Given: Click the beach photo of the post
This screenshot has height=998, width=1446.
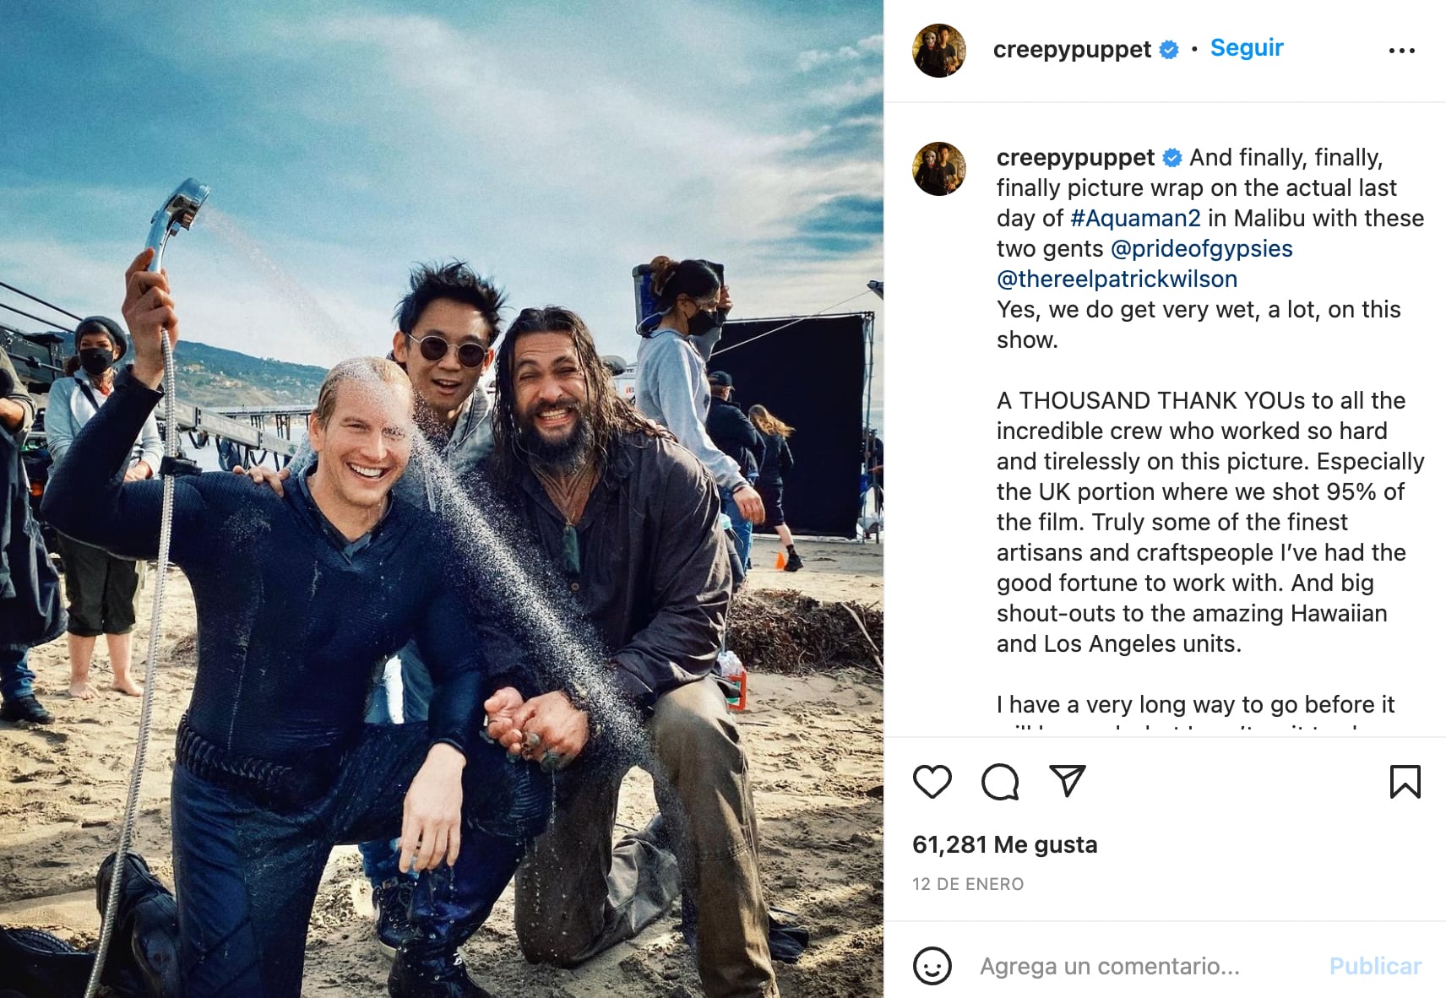Looking at the screenshot, I should coord(442,499).
